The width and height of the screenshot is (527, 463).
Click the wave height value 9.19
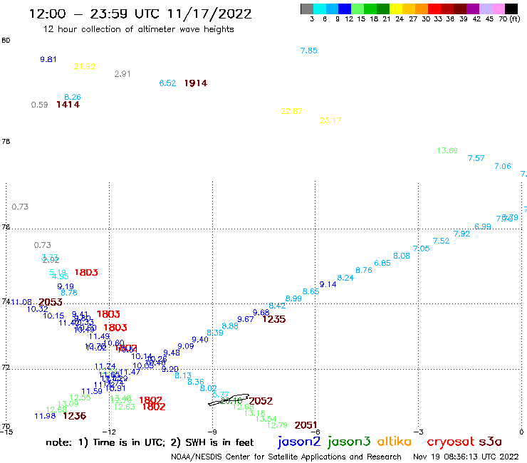point(66,286)
